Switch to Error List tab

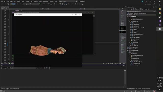coord(3,89)
